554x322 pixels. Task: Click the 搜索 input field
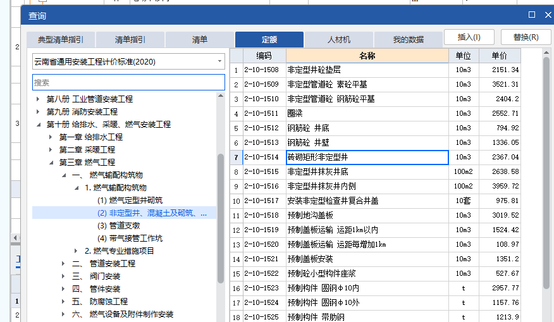[128, 82]
